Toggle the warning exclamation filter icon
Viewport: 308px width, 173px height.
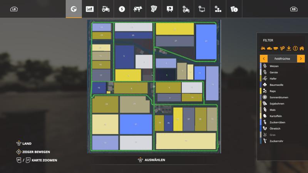pos(295,48)
